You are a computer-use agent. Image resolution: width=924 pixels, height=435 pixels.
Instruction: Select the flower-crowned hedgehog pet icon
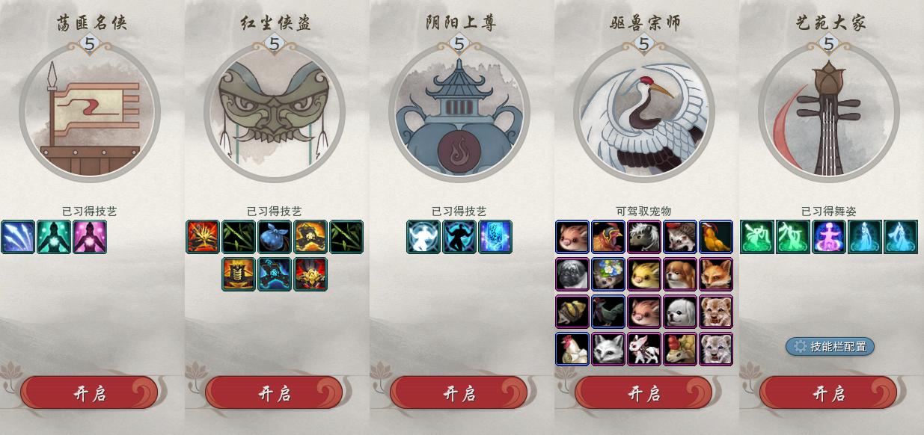(608, 274)
